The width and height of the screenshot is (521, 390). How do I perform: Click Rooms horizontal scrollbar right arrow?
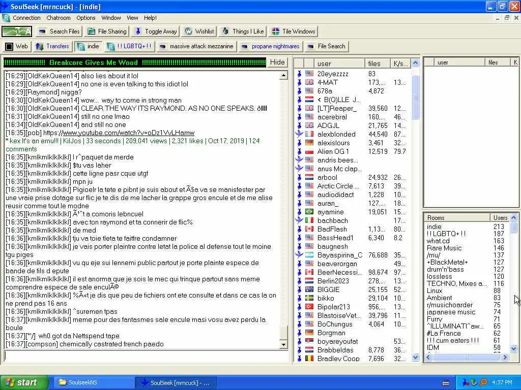505,357
